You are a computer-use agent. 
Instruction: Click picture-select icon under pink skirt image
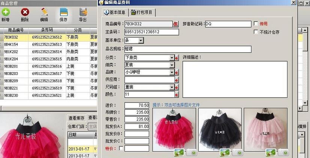click(271, 152)
